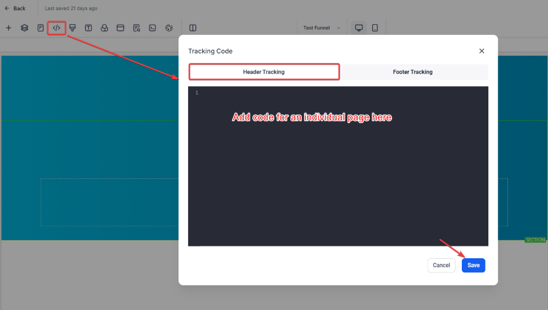Click the Cancel button
548x310 pixels.
(441, 265)
